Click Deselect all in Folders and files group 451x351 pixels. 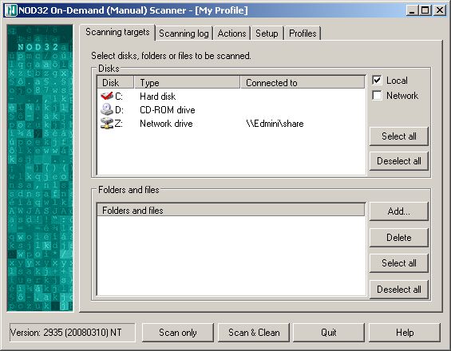coord(399,290)
